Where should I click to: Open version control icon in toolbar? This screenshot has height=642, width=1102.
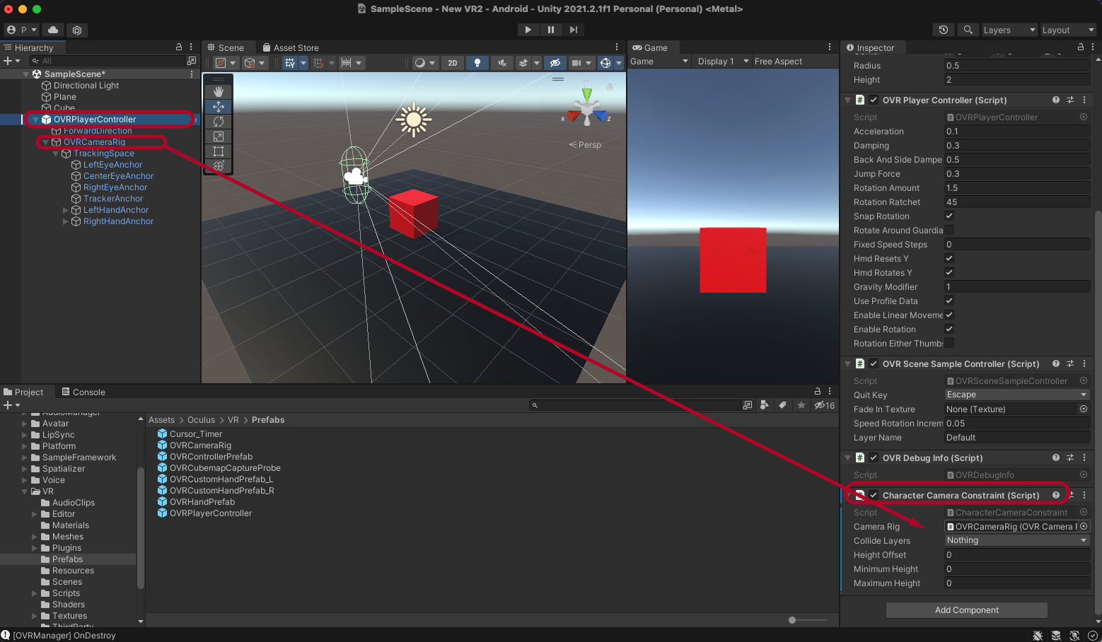pos(77,30)
